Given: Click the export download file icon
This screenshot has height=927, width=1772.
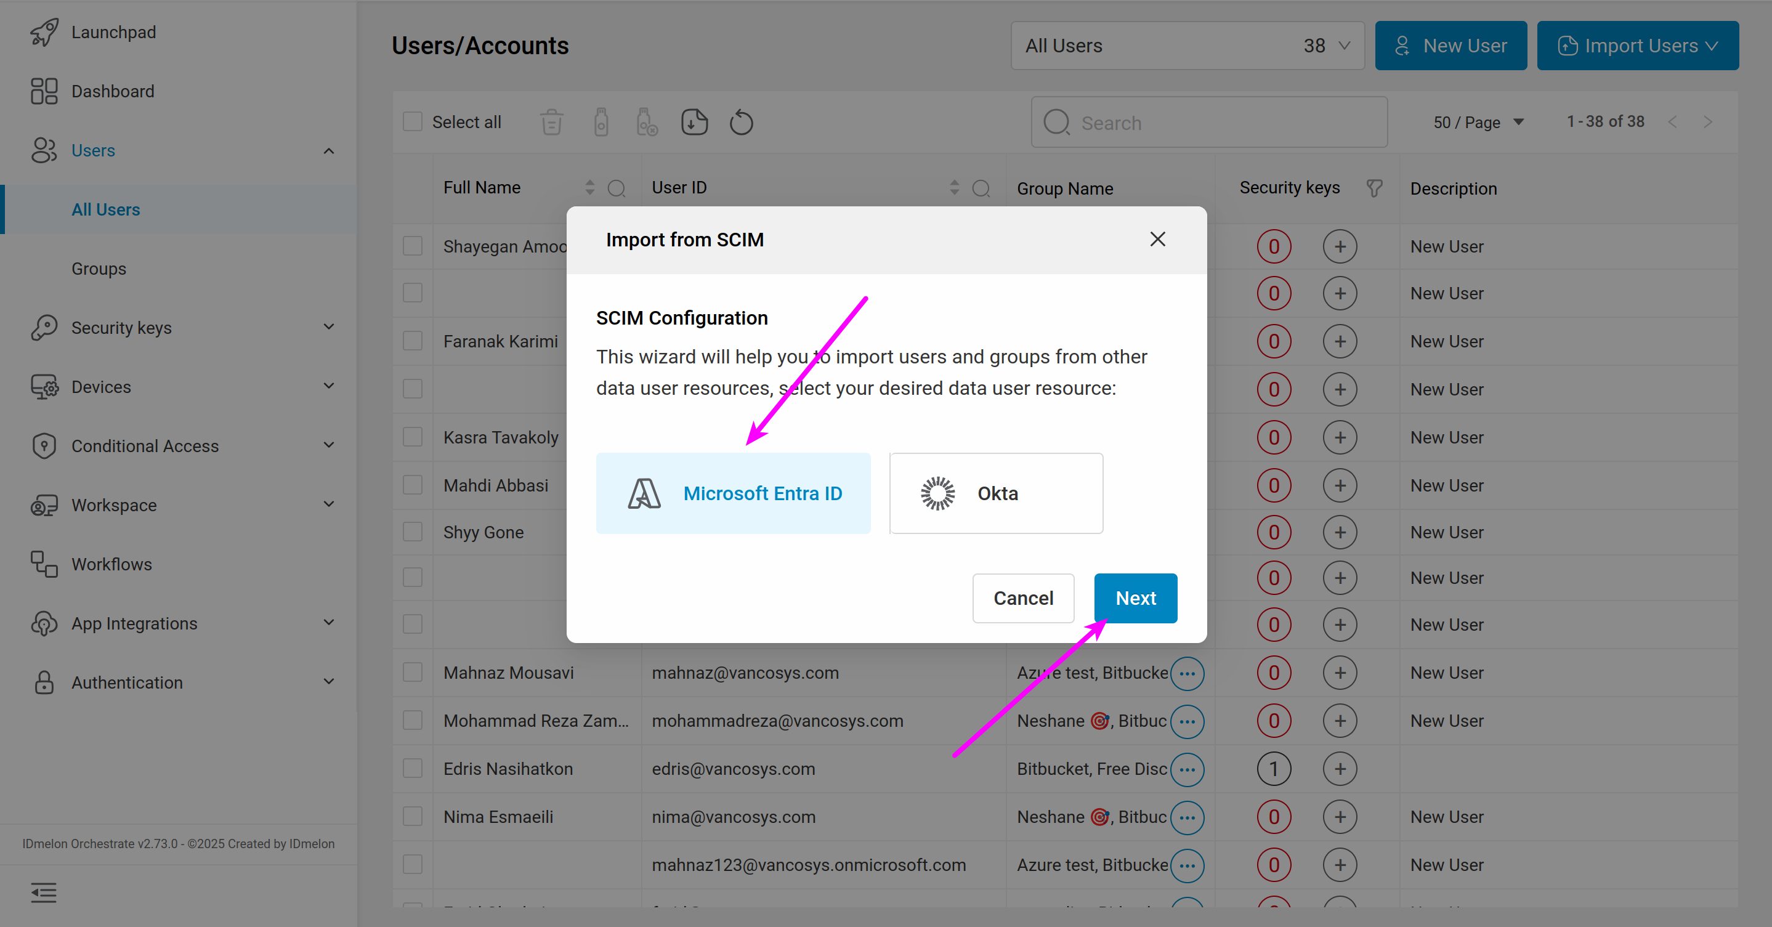Looking at the screenshot, I should pyautogui.click(x=694, y=123).
